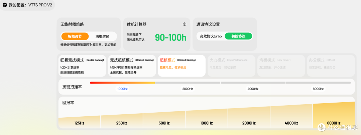This screenshot has height=135, width=361.
Task: Choose 狂暴竞技模式 mode card
Action: click(x=83, y=66)
